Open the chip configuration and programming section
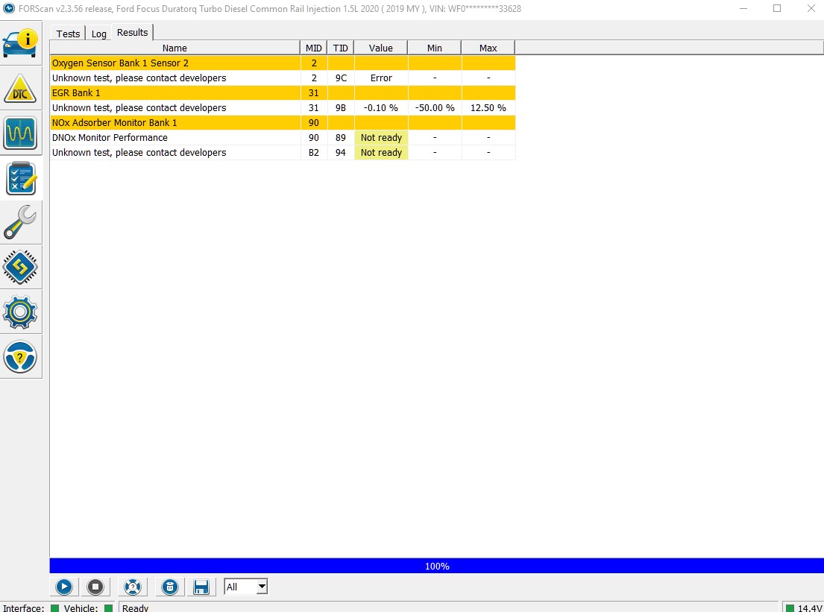 click(20, 267)
